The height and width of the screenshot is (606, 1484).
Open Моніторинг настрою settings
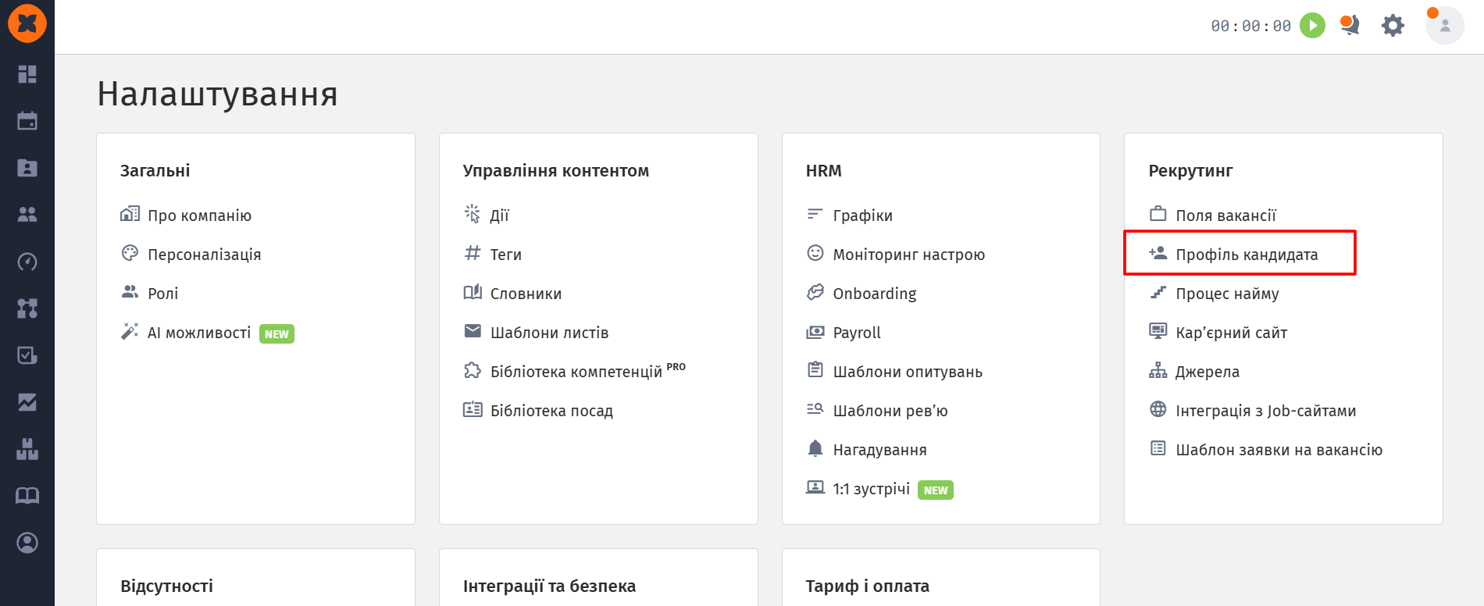[x=895, y=254]
